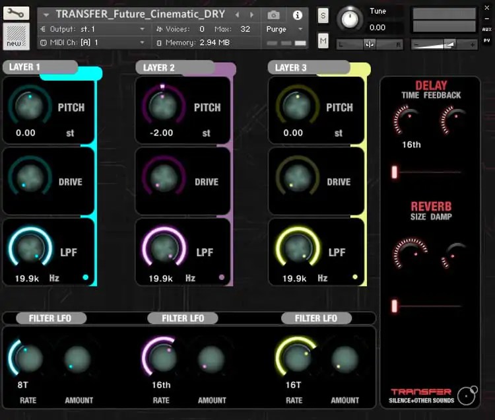Click the pan slider
Screen dimensions: 495x420
pyautogui.click(x=370, y=44)
